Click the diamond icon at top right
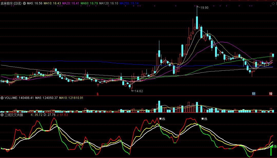 [273, 3]
